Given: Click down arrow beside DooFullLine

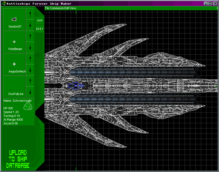Looking at the screenshot, I should pos(30,92).
